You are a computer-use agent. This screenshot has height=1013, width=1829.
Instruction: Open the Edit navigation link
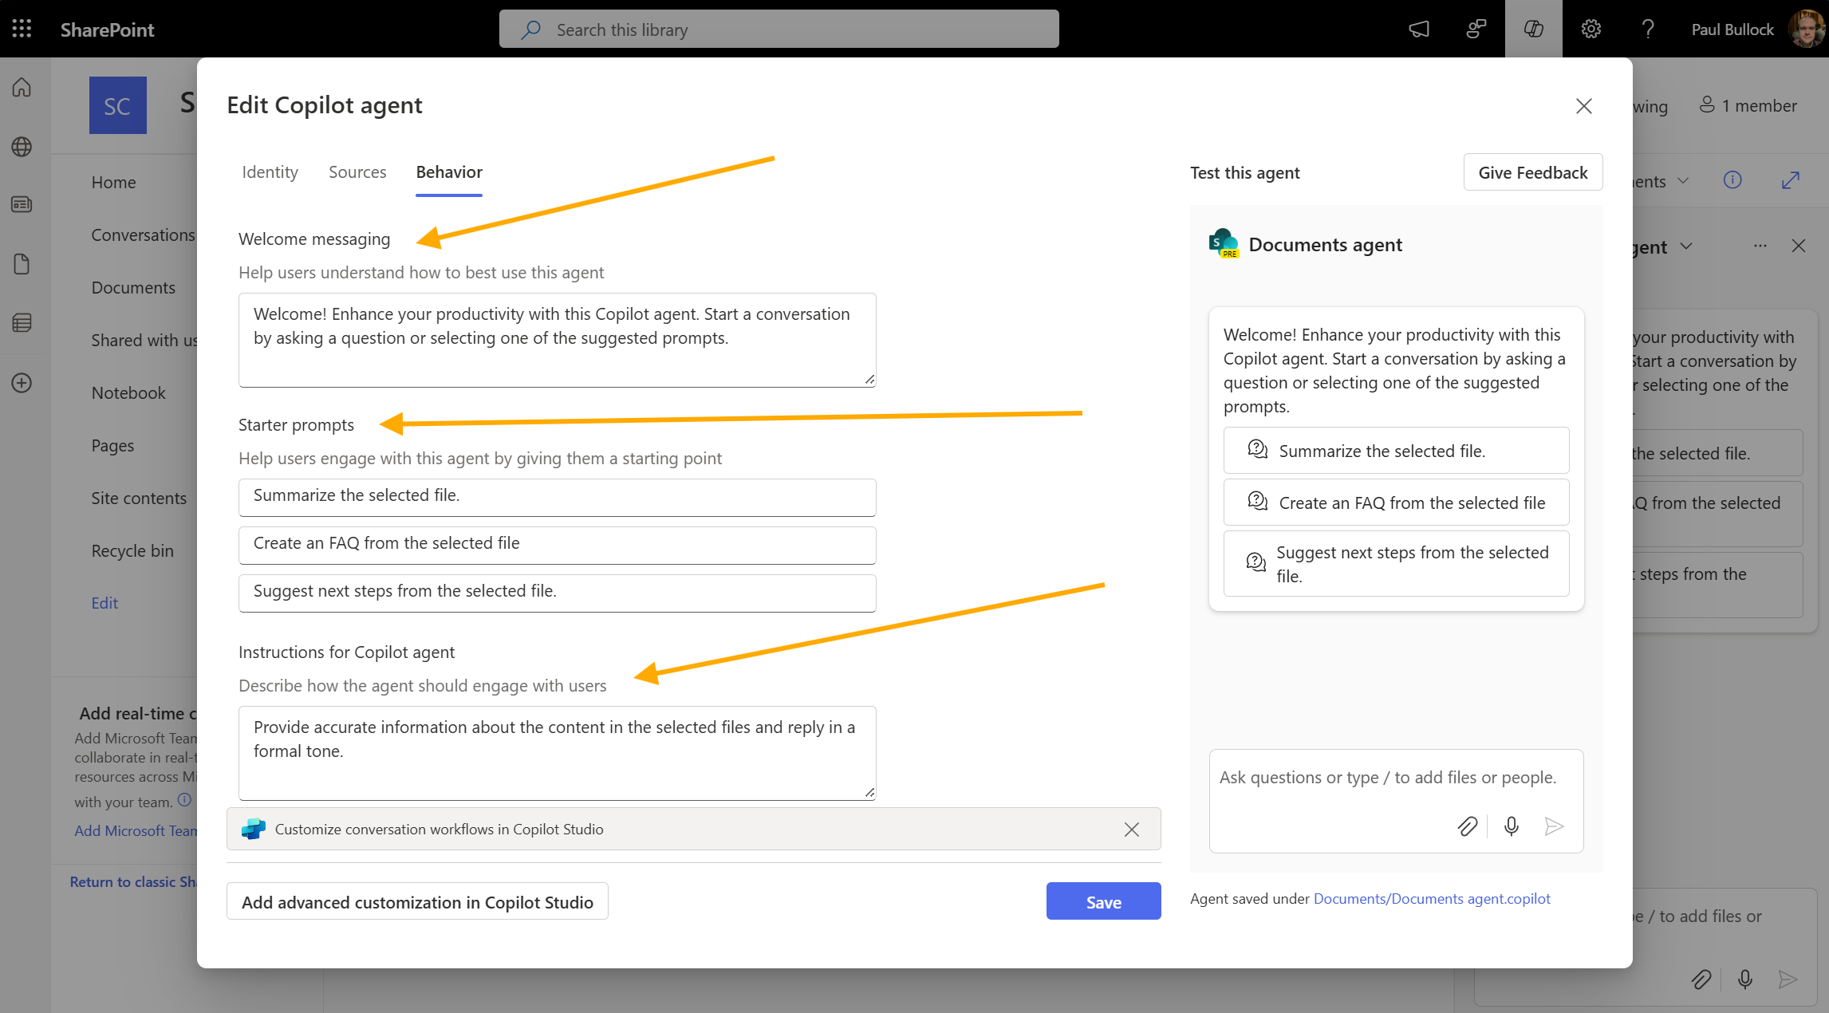coord(104,602)
